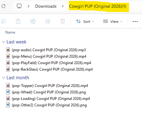This screenshot has height=123, width=142.
Task: Click the media file icon of pop-Loading mp4
Action: click(8, 99)
